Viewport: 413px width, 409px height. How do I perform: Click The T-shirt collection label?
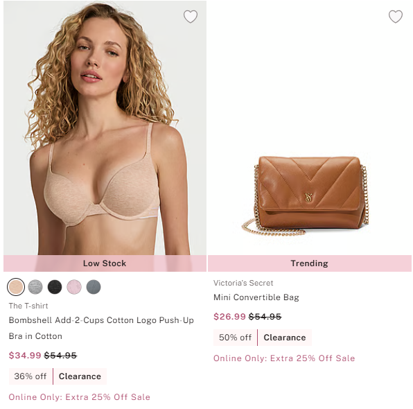click(28, 306)
